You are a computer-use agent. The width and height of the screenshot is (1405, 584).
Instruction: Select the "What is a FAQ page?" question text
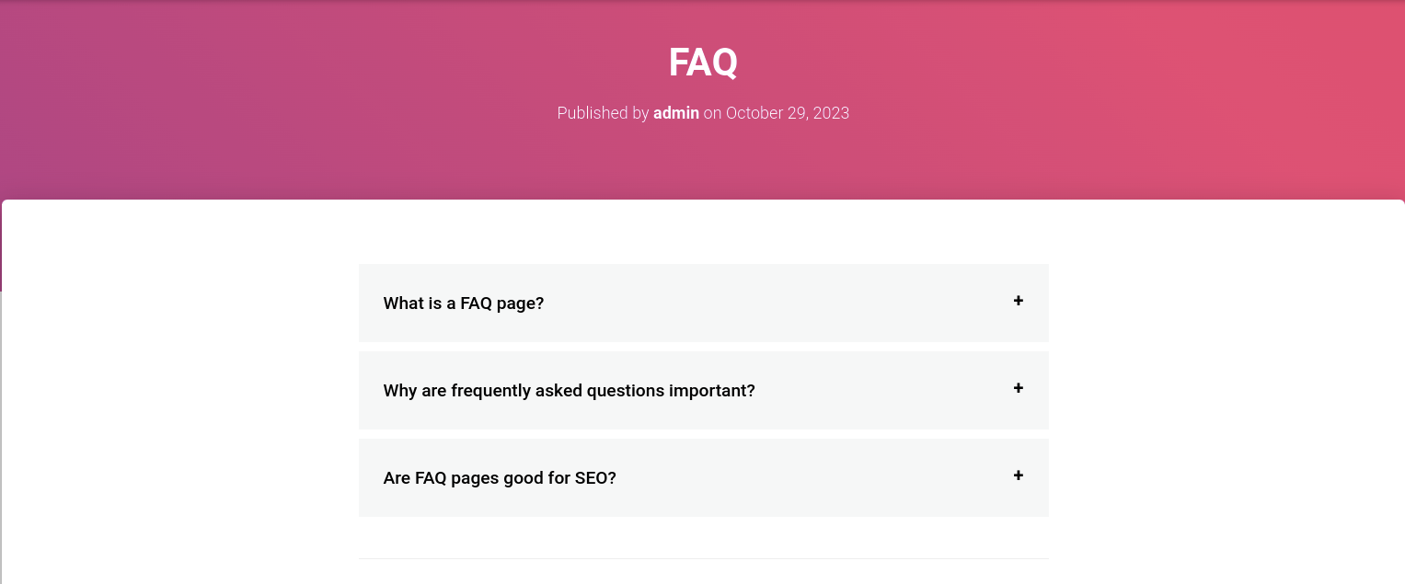point(464,303)
